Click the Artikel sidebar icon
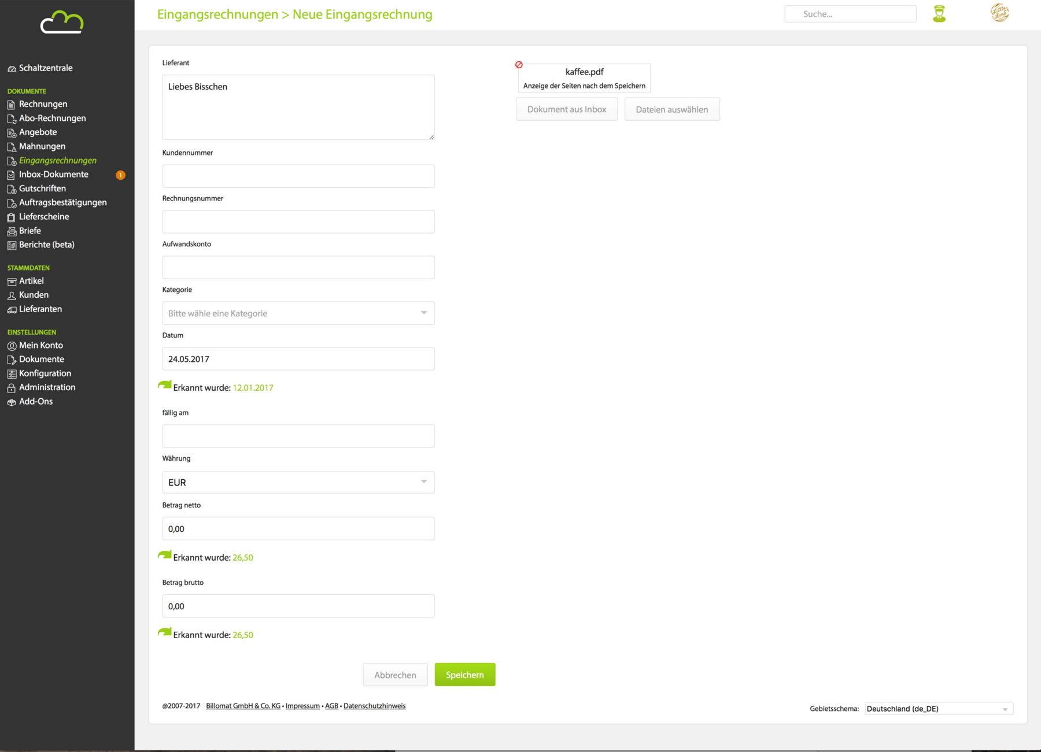The height and width of the screenshot is (752, 1041). [12, 281]
